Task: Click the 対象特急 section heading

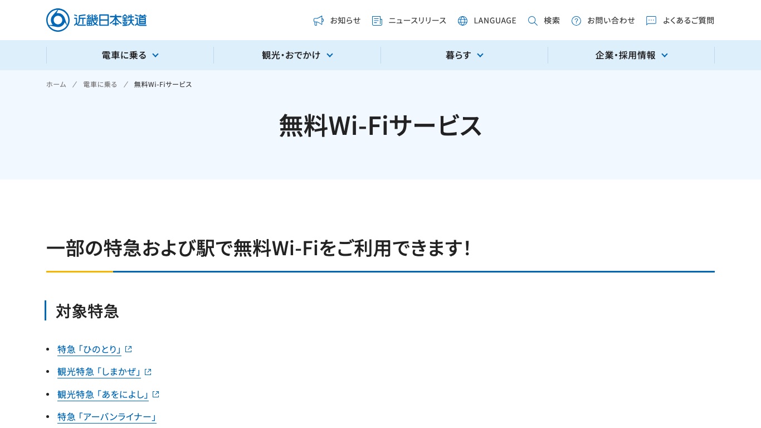Action: (x=87, y=311)
